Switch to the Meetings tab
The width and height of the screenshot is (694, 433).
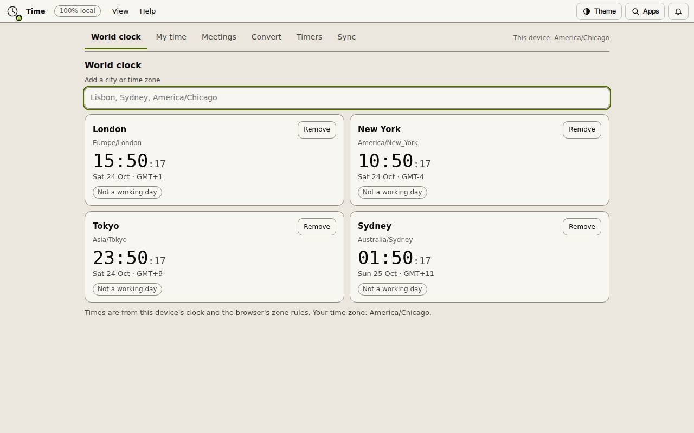tap(219, 37)
